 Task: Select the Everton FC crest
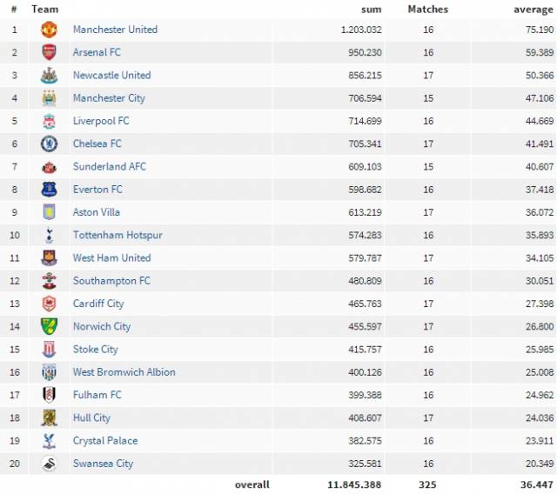tap(49, 190)
